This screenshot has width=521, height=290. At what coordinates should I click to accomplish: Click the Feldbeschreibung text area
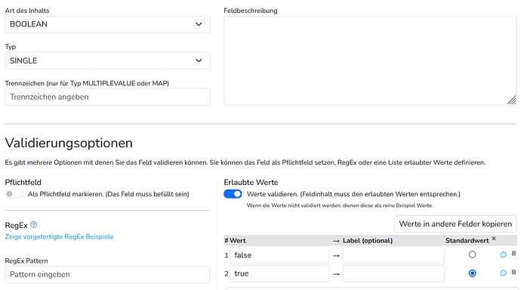click(x=370, y=60)
